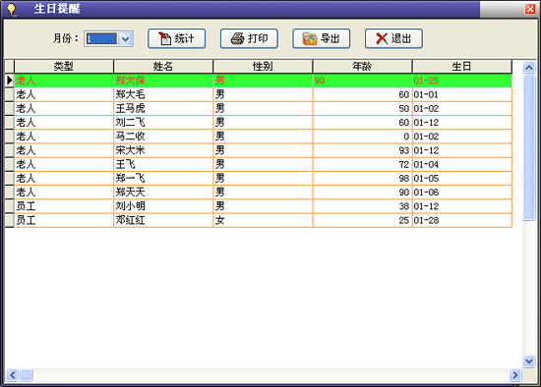
Task: Click gender cell 女 for 邓红红
Action: [x=263, y=220]
